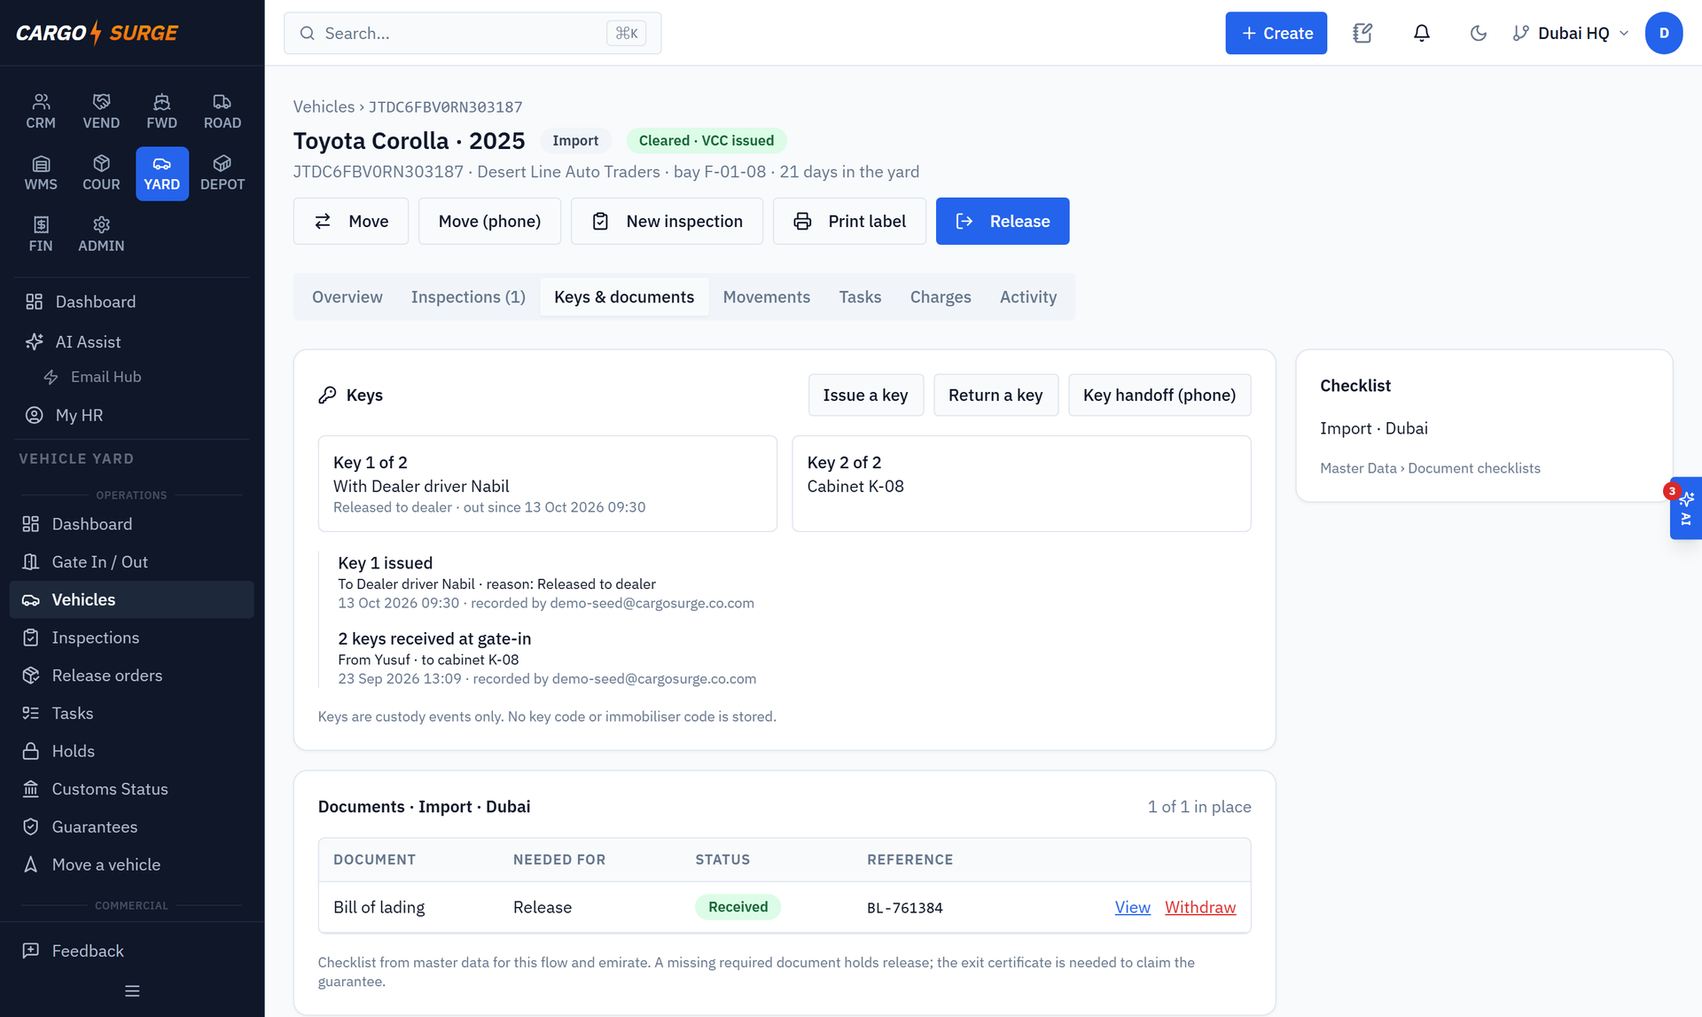Open the Feedback item
Viewport: 1702px width, 1017px height.
[x=132, y=951]
